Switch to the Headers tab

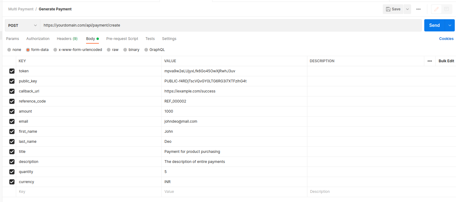tap(67, 39)
